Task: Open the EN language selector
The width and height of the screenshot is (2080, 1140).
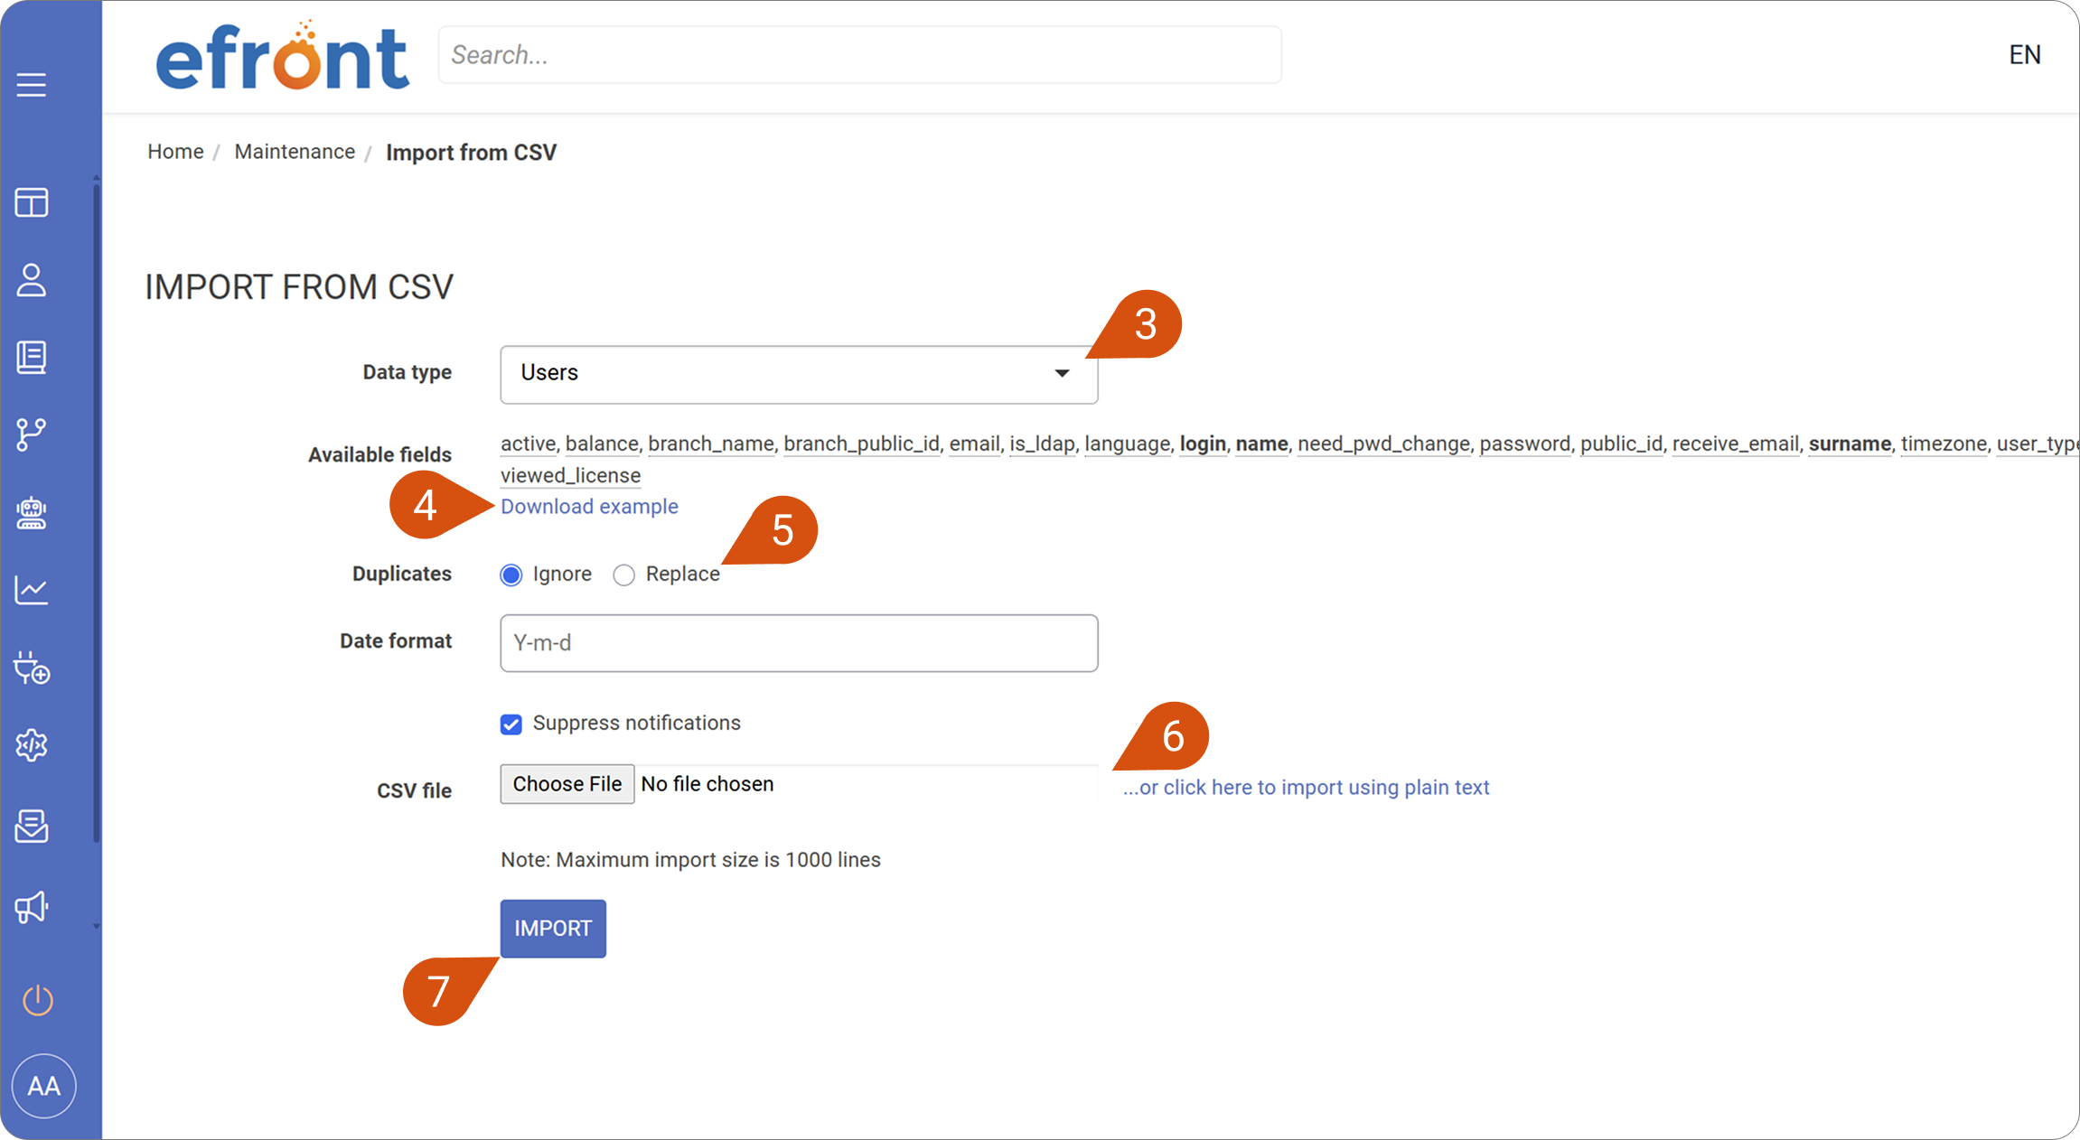Action: [x=2024, y=54]
